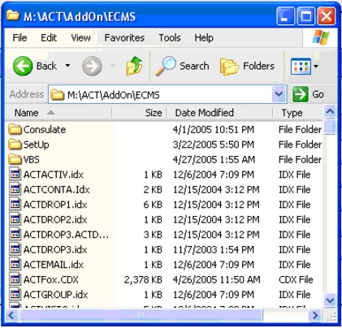Click the Windows flag logo

coord(321,37)
